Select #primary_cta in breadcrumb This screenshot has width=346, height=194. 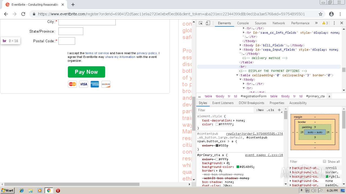pos(315,96)
